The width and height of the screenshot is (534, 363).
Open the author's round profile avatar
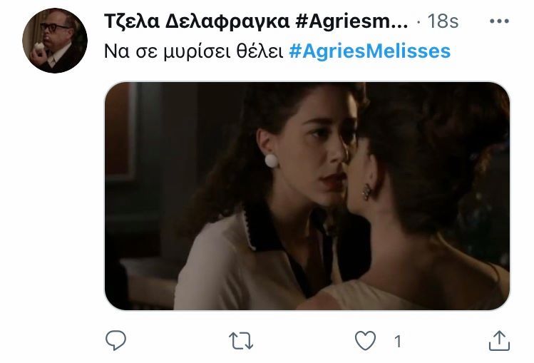(55, 41)
